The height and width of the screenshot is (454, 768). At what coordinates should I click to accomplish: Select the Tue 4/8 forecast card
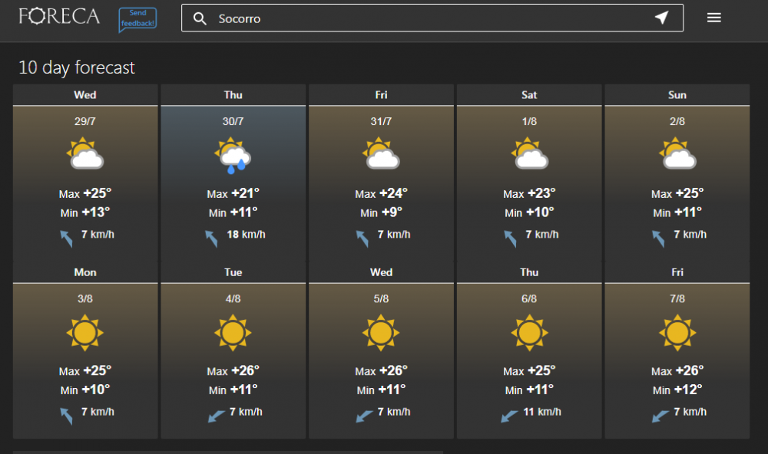click(233, 350)
